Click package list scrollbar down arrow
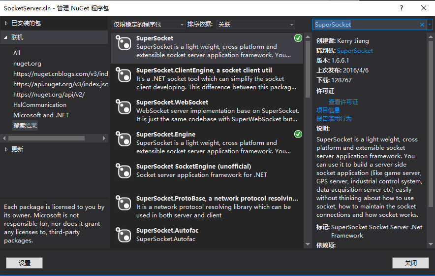 coord(308,244)
